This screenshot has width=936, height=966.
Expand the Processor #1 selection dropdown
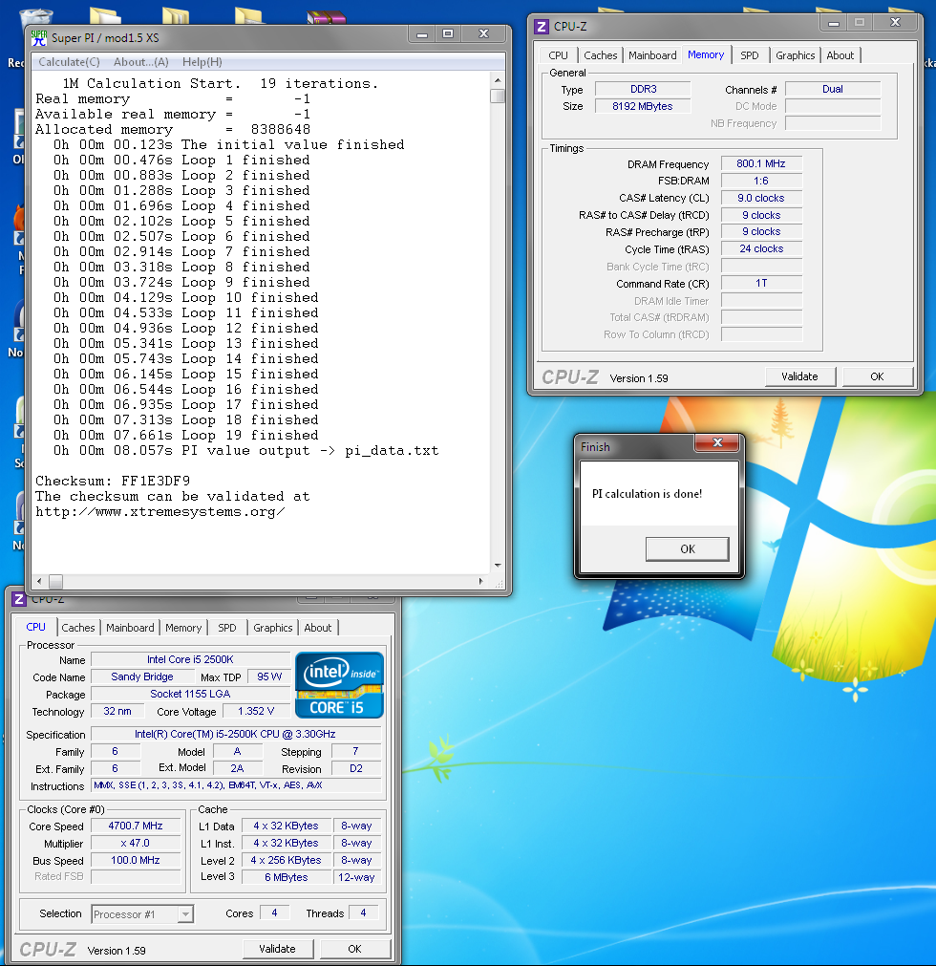(185, 914)
